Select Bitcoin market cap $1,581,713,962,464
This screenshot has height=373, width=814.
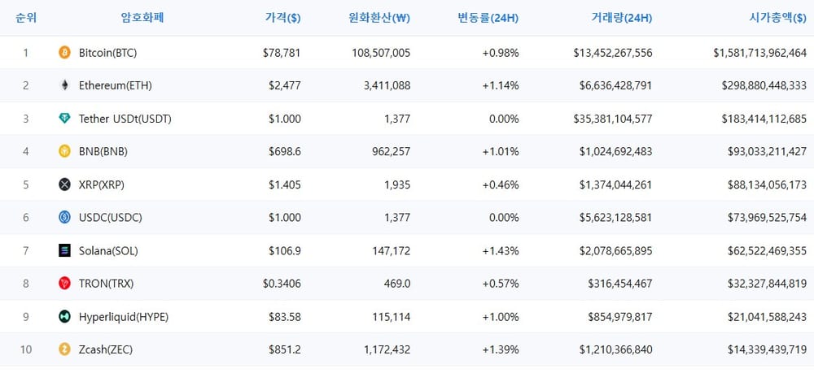click(x=760, y=53)
